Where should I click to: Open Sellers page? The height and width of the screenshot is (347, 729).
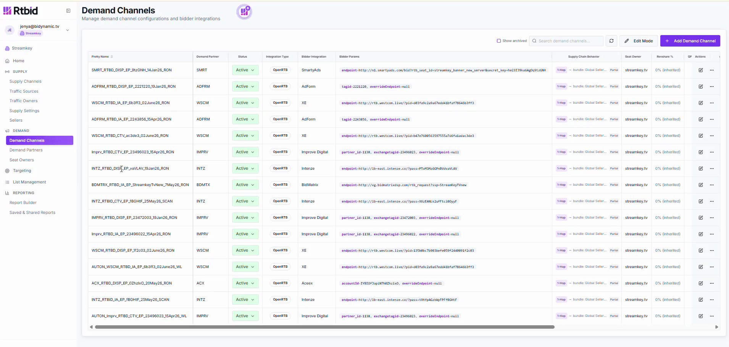click(x=16, y=120)
